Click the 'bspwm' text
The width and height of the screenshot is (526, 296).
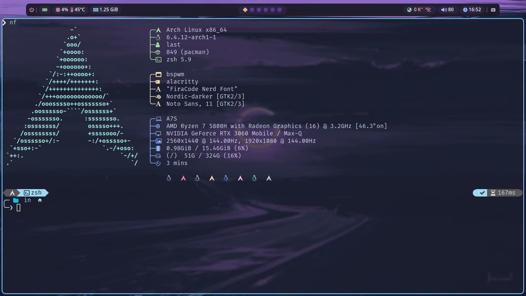point(175,74)
